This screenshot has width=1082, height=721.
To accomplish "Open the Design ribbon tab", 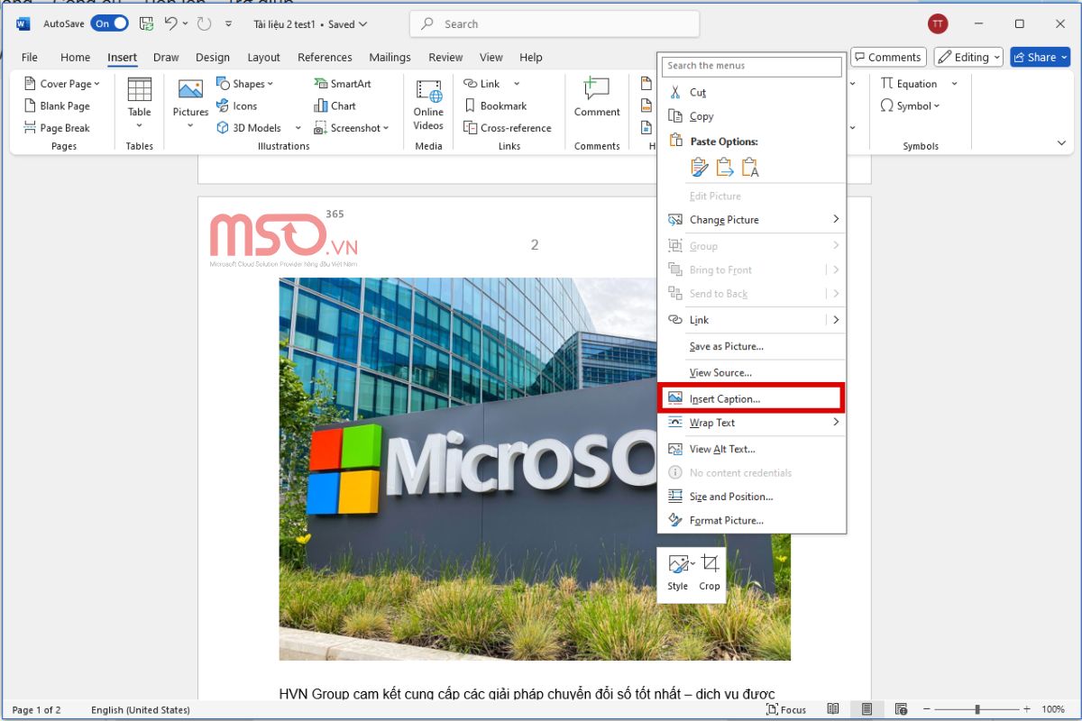I will [213, 57].
